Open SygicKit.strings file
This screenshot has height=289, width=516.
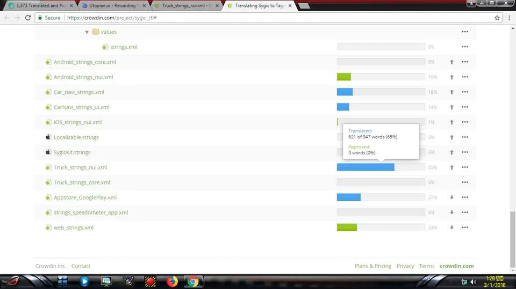click(72, 152)
